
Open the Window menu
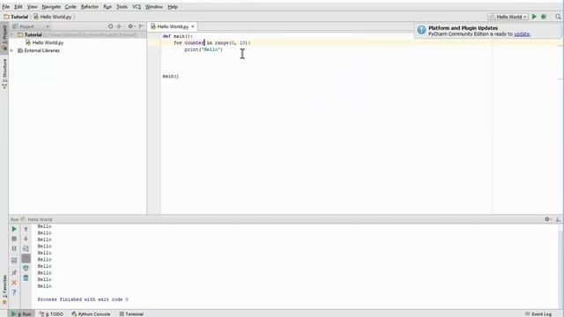(154, 7)
